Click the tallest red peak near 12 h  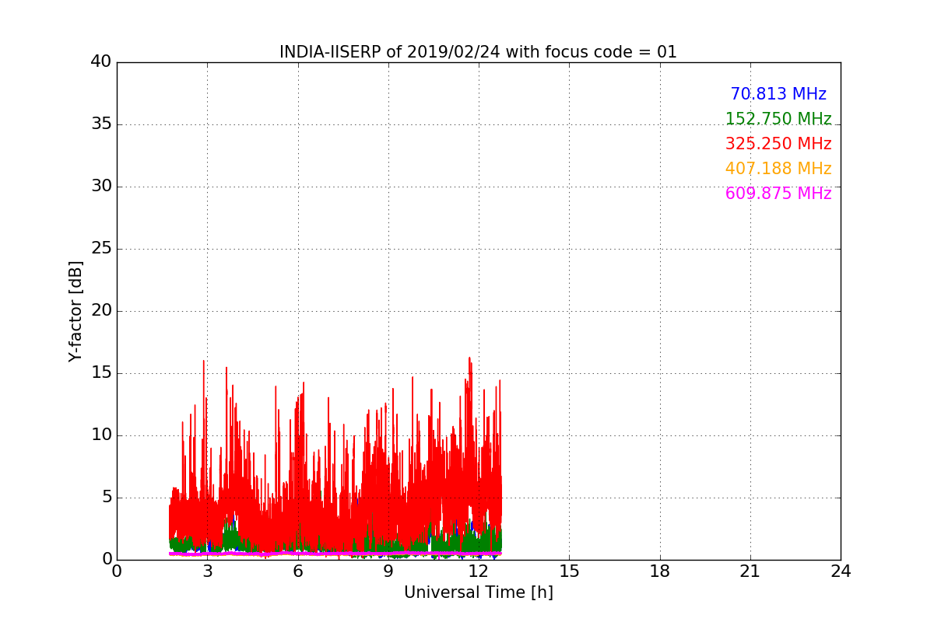469,359
